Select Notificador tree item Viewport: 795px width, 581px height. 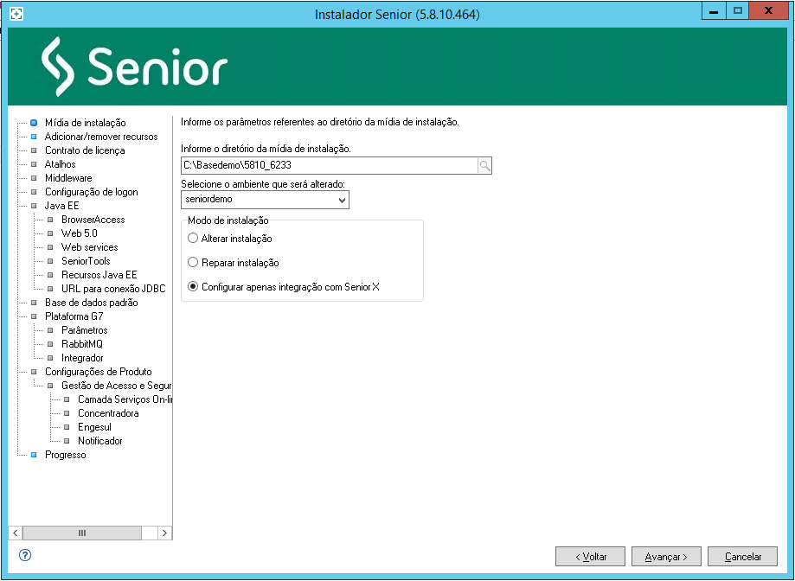coord(99,441)
